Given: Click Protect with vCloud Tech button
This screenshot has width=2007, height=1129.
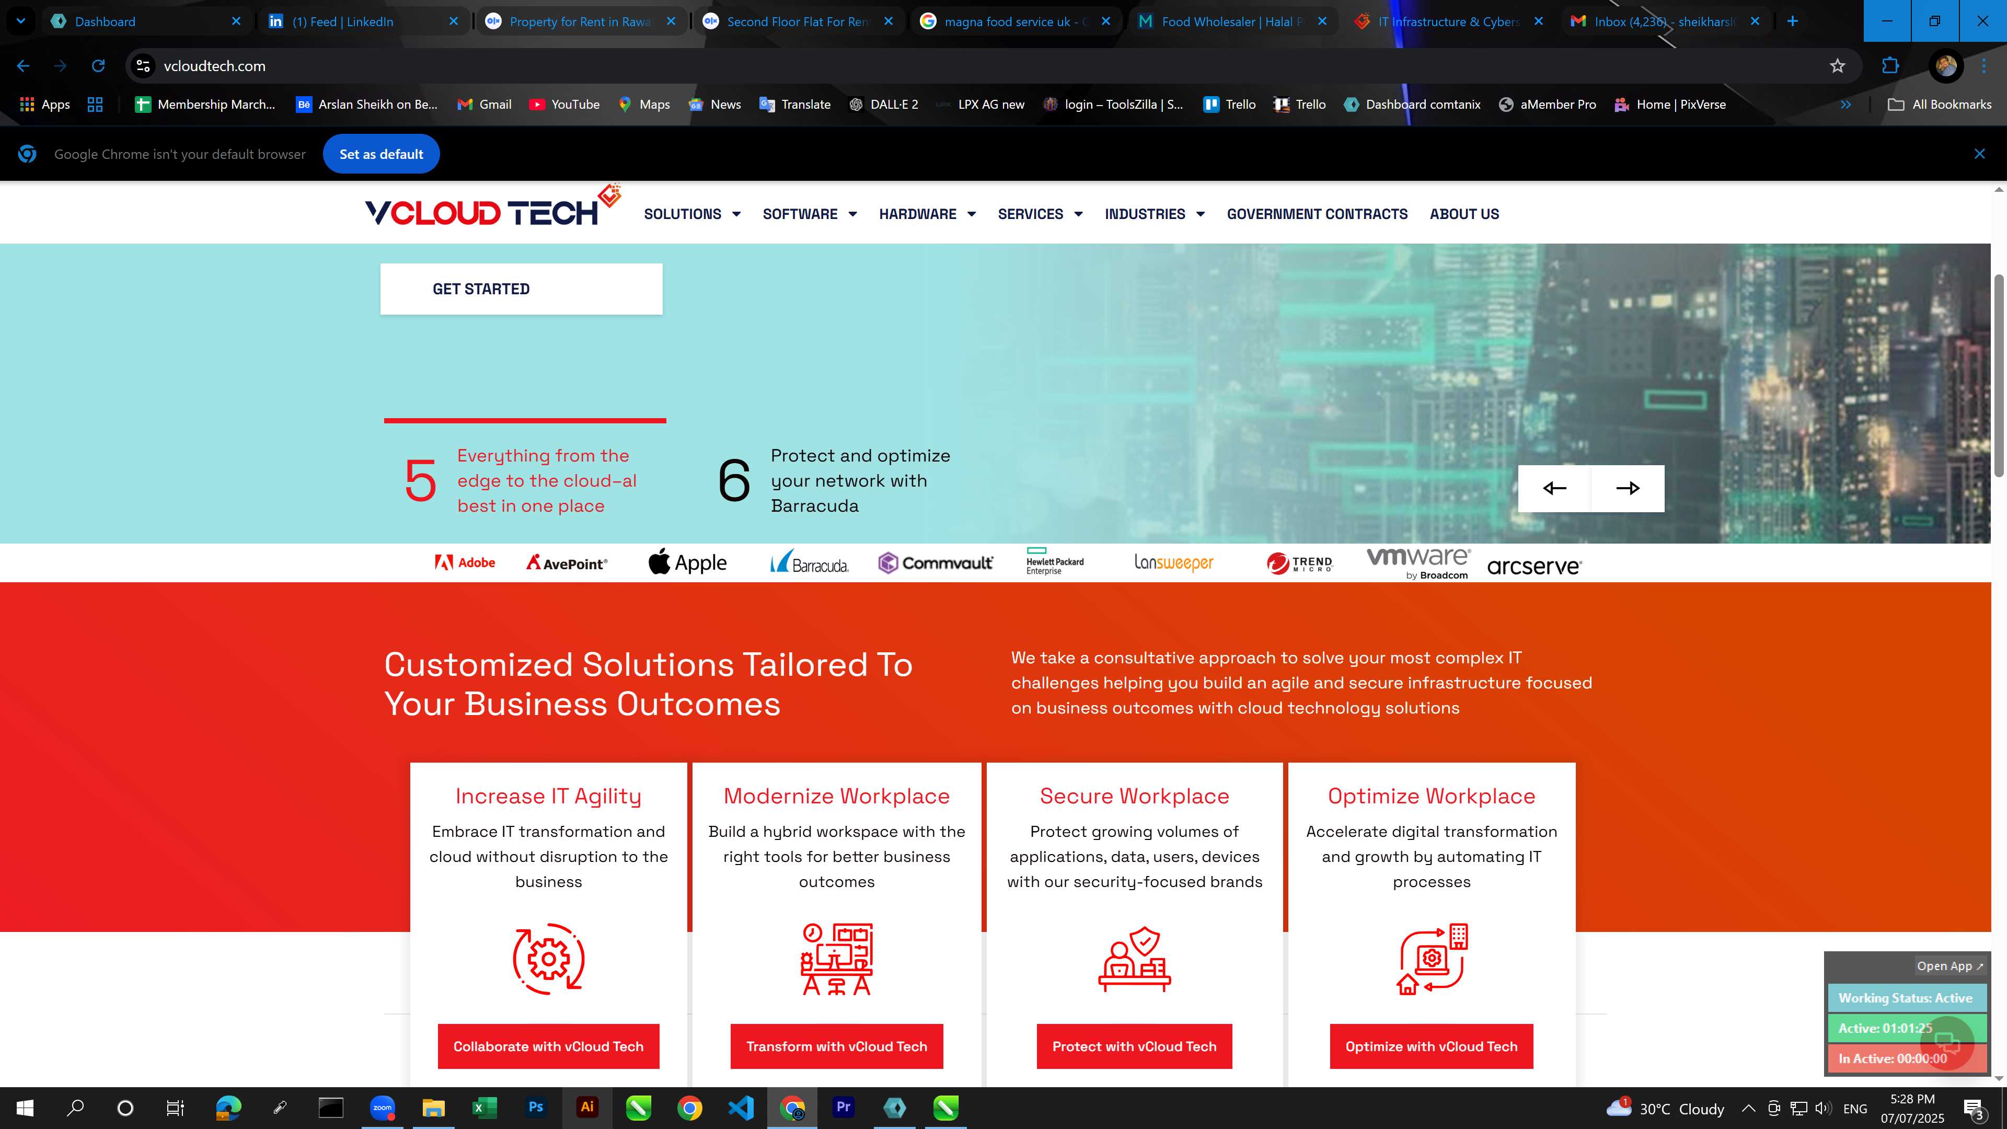Looking at the screenshot, I should pyautogui.click(x=1134, y=1046).
